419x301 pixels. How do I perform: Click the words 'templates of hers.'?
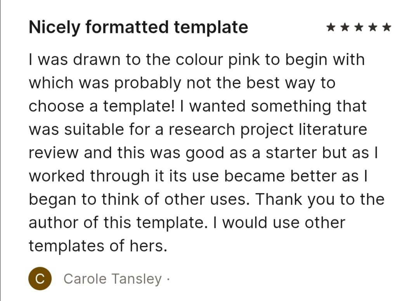(x=98, y=246)
